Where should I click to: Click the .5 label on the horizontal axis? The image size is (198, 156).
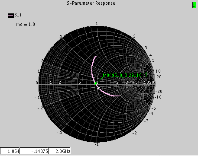click(x=79, y=83)
